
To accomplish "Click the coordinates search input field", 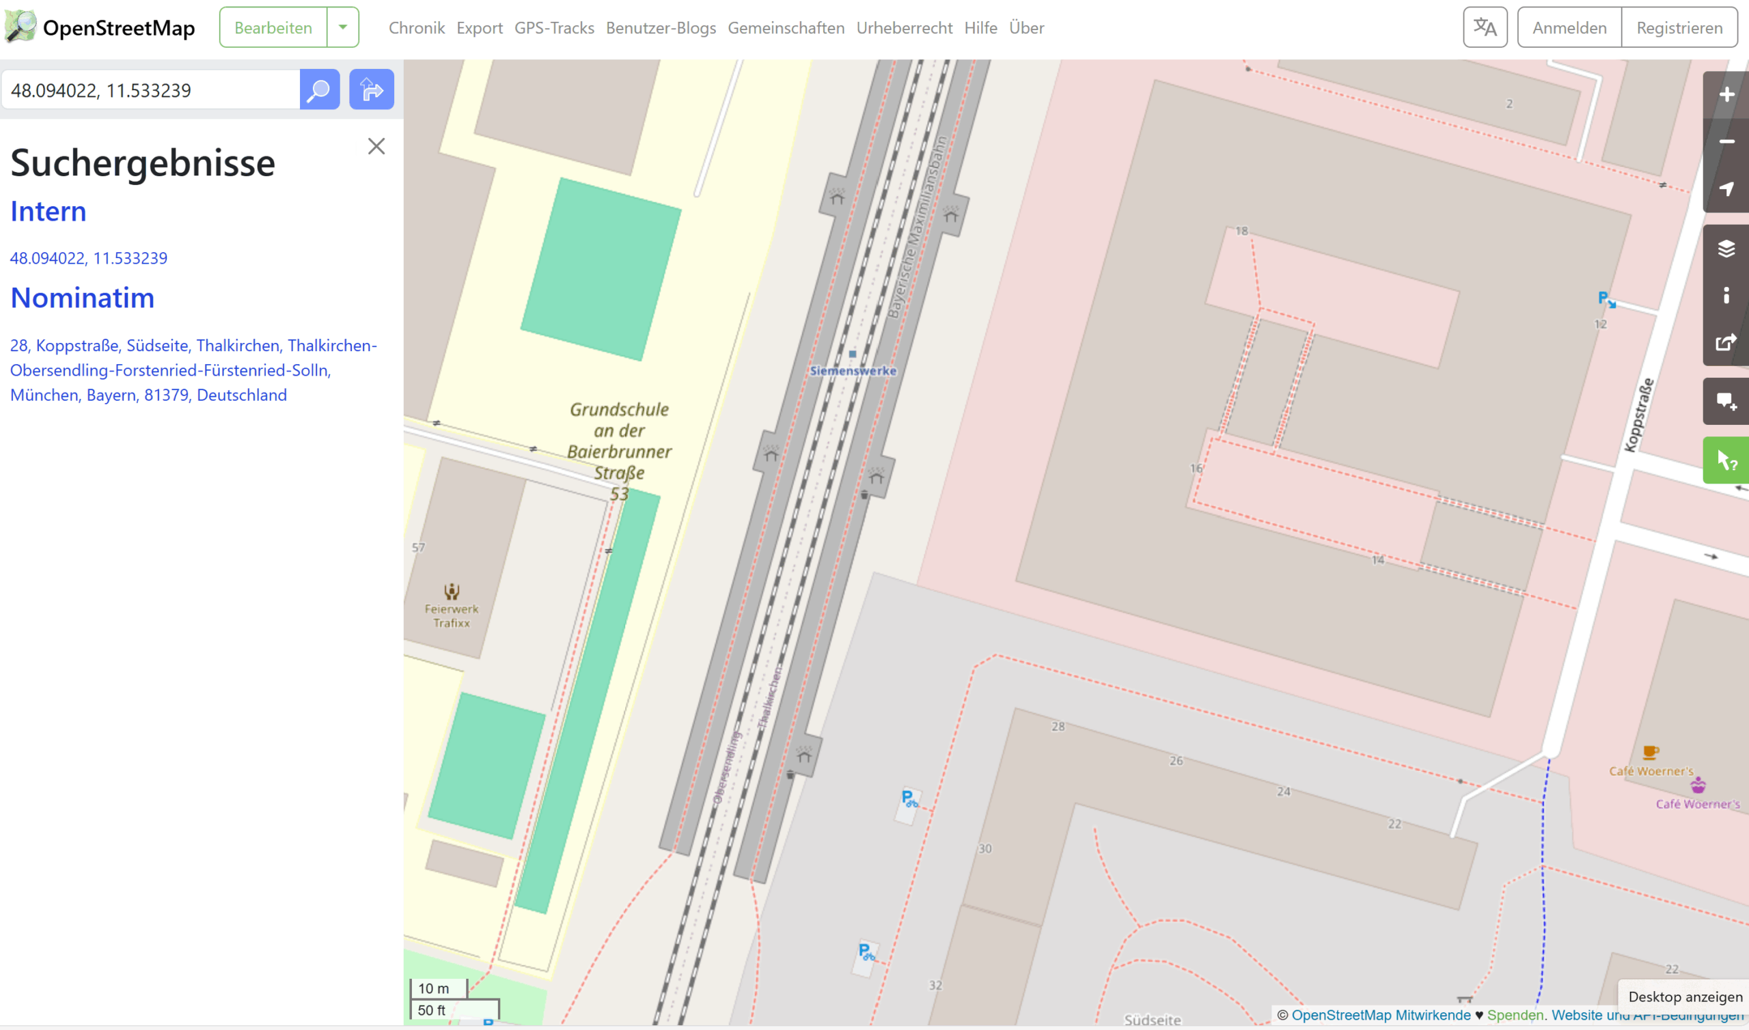I will tap(151, 90).
